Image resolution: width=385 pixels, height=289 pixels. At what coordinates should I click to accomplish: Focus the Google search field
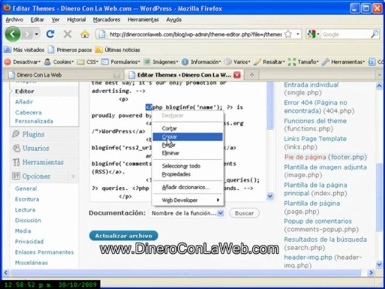[x=346, y=35]
